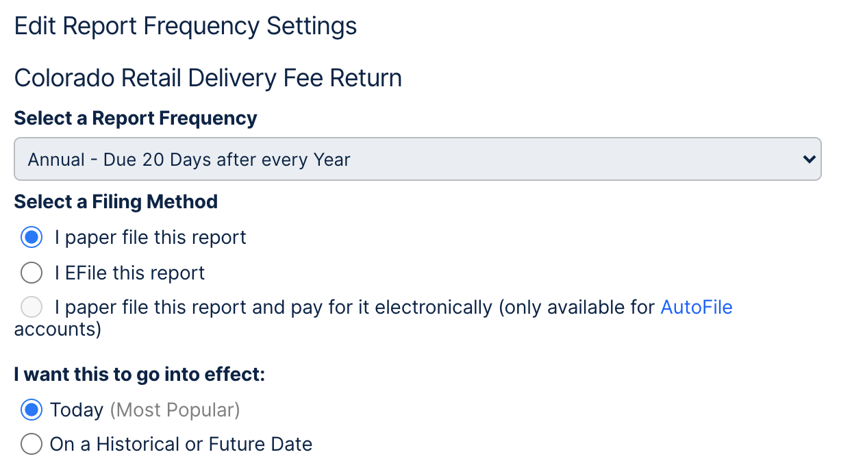Image resolution: width=852 pixels, height=474 pixels.
Task: Click the 'Select a Filing Method' heading
Action: [116, 202]
